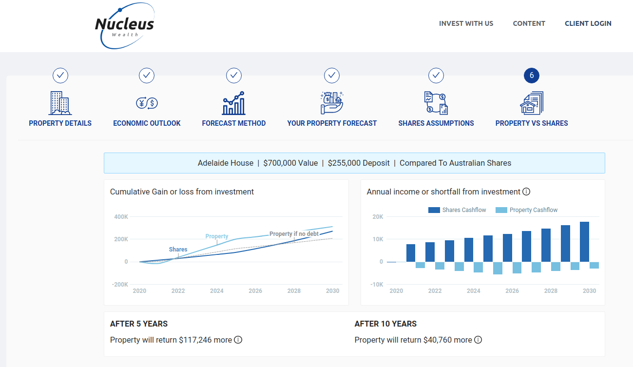Viewport: 633px width, 367px height.
Task: Click the 20K axis label on cashflow chart
Action: [378, 216]
